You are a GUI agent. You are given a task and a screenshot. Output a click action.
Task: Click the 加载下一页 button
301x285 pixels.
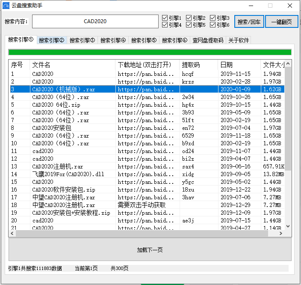150,250
